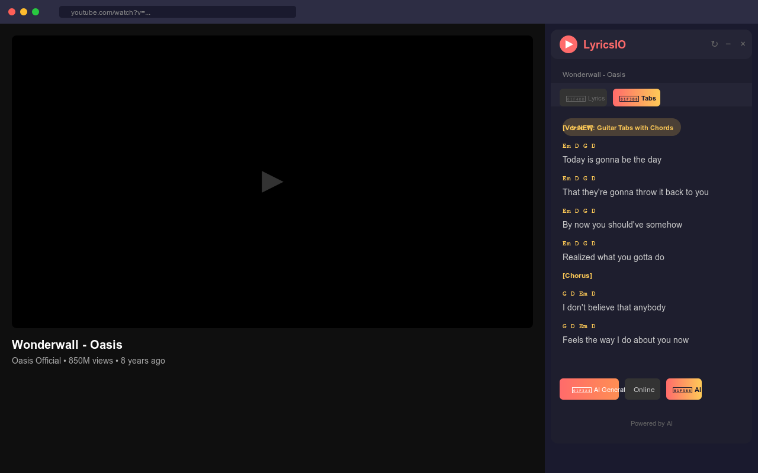Click the [Chorus] section label
This screenshot has width=758, height=473.
[577, 276]
